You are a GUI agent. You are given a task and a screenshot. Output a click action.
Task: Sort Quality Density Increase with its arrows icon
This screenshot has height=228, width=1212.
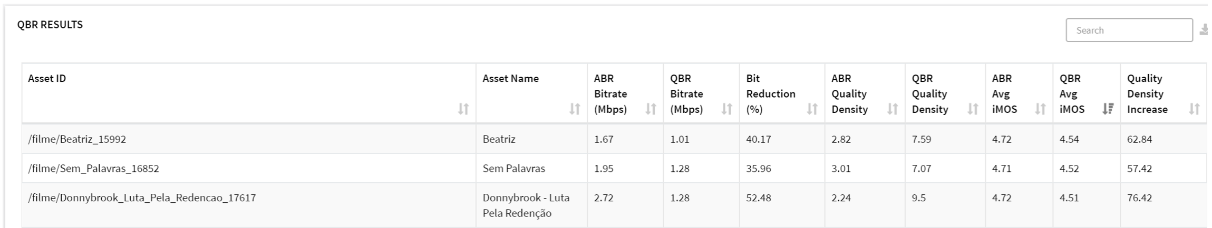pos(1194,109)
